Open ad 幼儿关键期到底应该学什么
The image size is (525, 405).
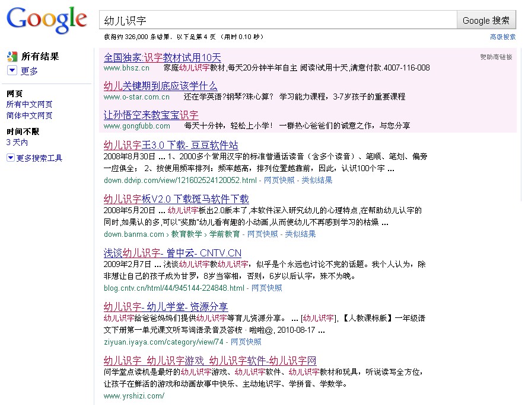pos(160,86)
